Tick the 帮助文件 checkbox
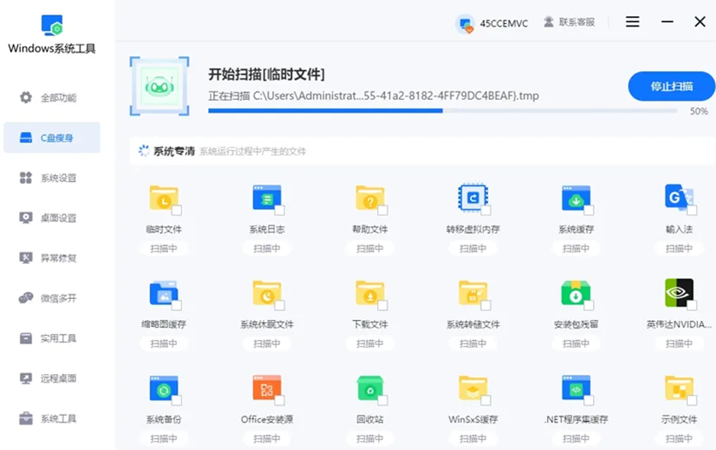Viewport: 716px width, 450px height. coord(382,210)
